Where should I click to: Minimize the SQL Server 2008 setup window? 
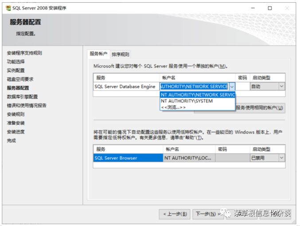[x=253, y=8]
